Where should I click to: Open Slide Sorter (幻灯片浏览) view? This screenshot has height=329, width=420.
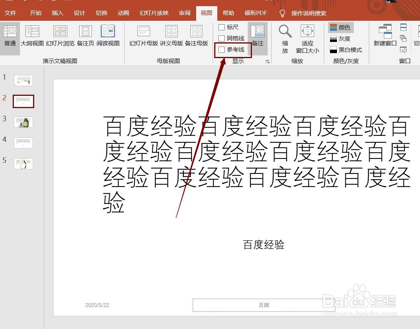pyautogui.click(x=60, y=36)
